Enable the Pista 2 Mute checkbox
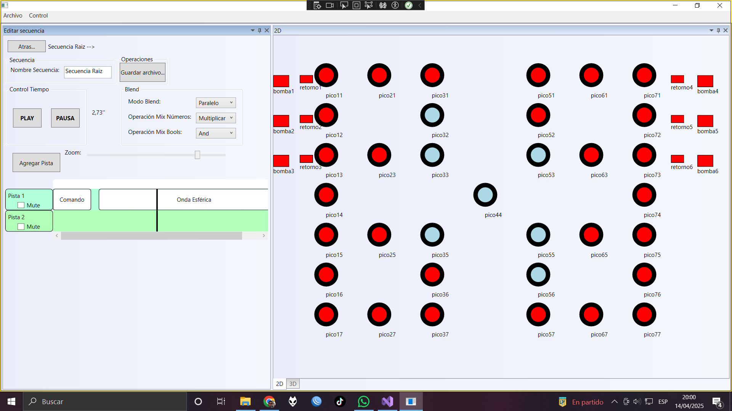This screenshot has height=411, width=732. point(21,226)
